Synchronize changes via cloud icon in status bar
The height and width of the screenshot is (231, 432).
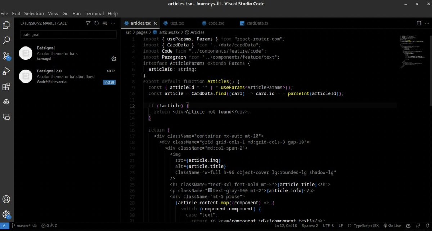35,226
